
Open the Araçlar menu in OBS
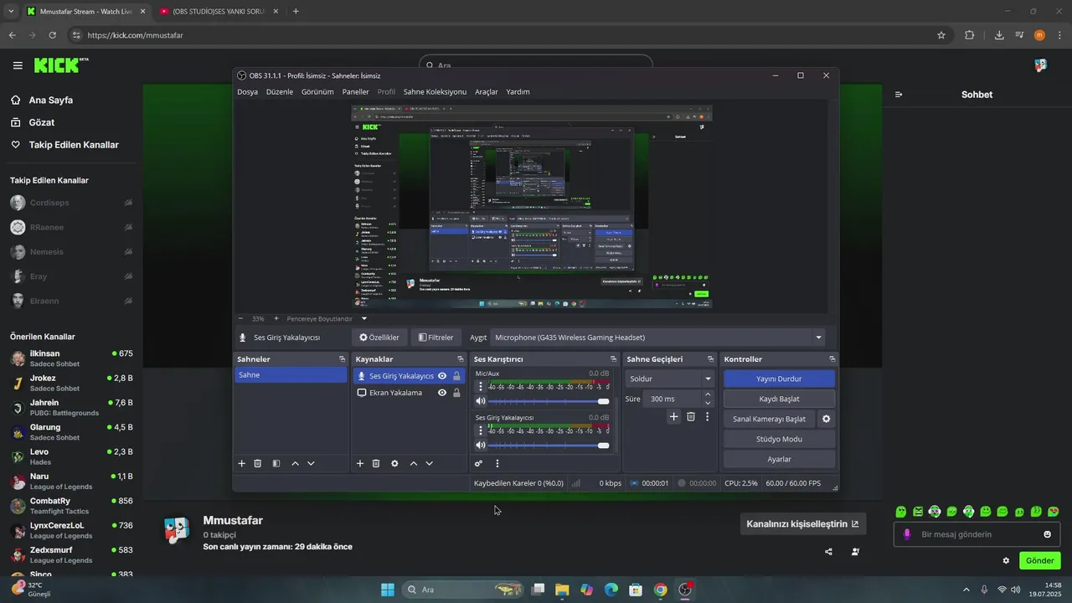tap(487, 92)
